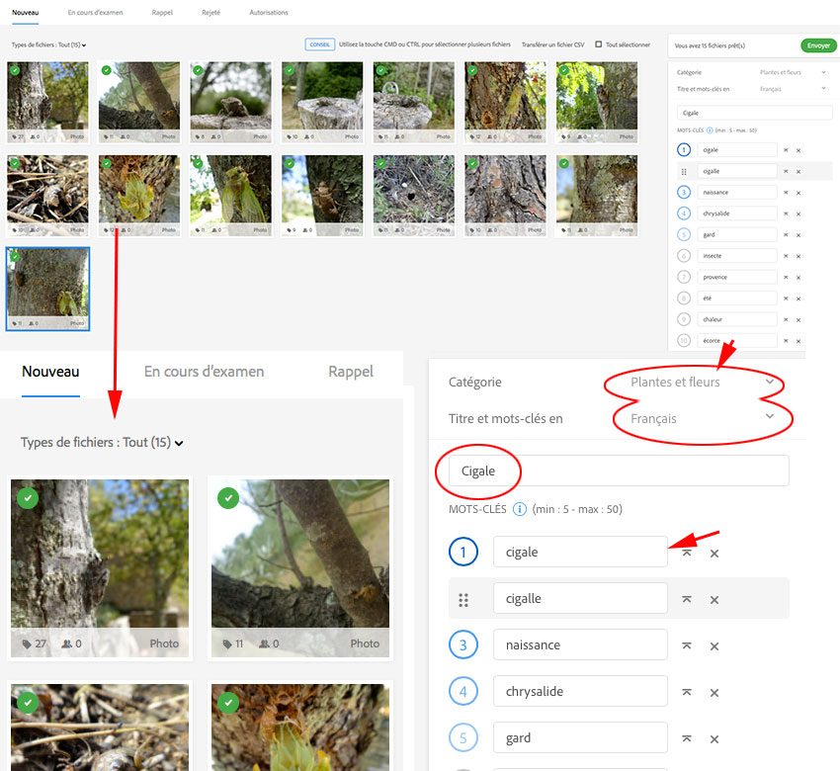The height and width of the screenshot is (771, 840).
Task: Remove the 'été' keyword
Action: coord(798,299)
